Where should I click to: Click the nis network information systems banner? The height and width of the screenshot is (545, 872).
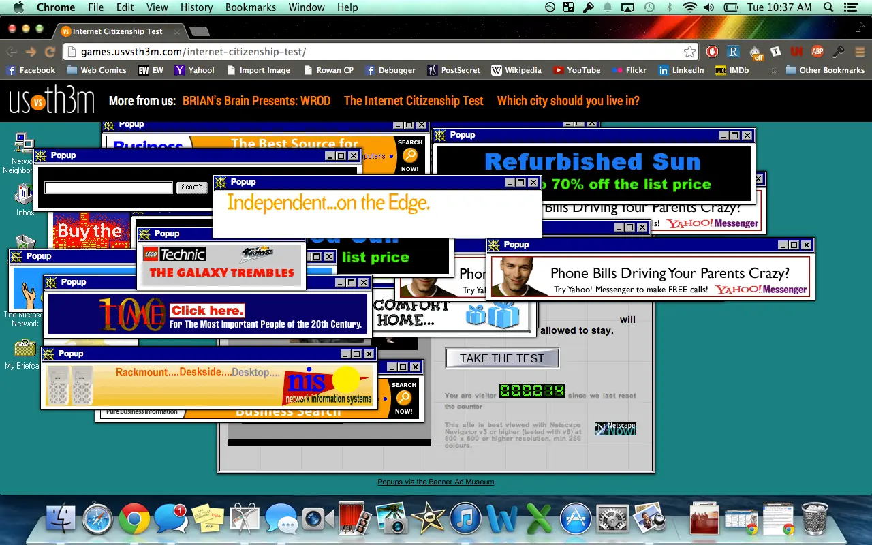[x=208, y=386]
